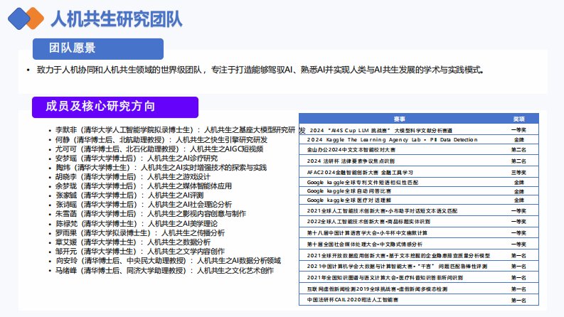
Task: Click the 奖项 table column header
Action: (x=519, y=119)
